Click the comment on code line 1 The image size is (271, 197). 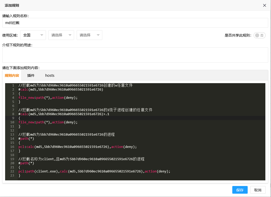tap(75, 85)
